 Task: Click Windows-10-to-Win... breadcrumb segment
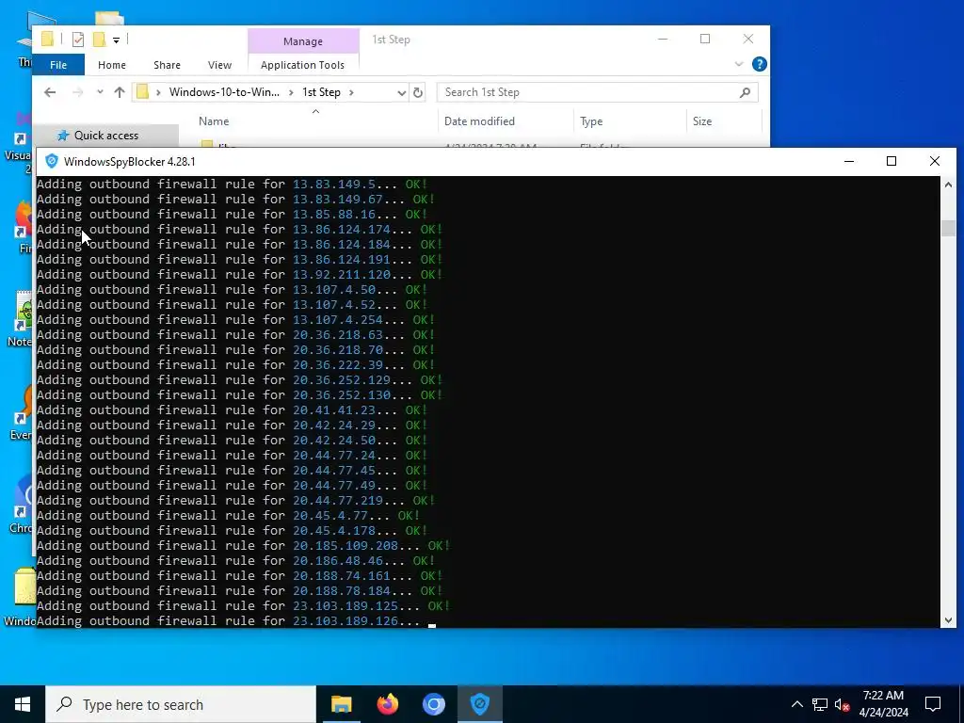pos(224,92)
